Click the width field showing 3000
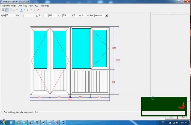The height and width of the screenshot is (125, 191). click(53, 15)
